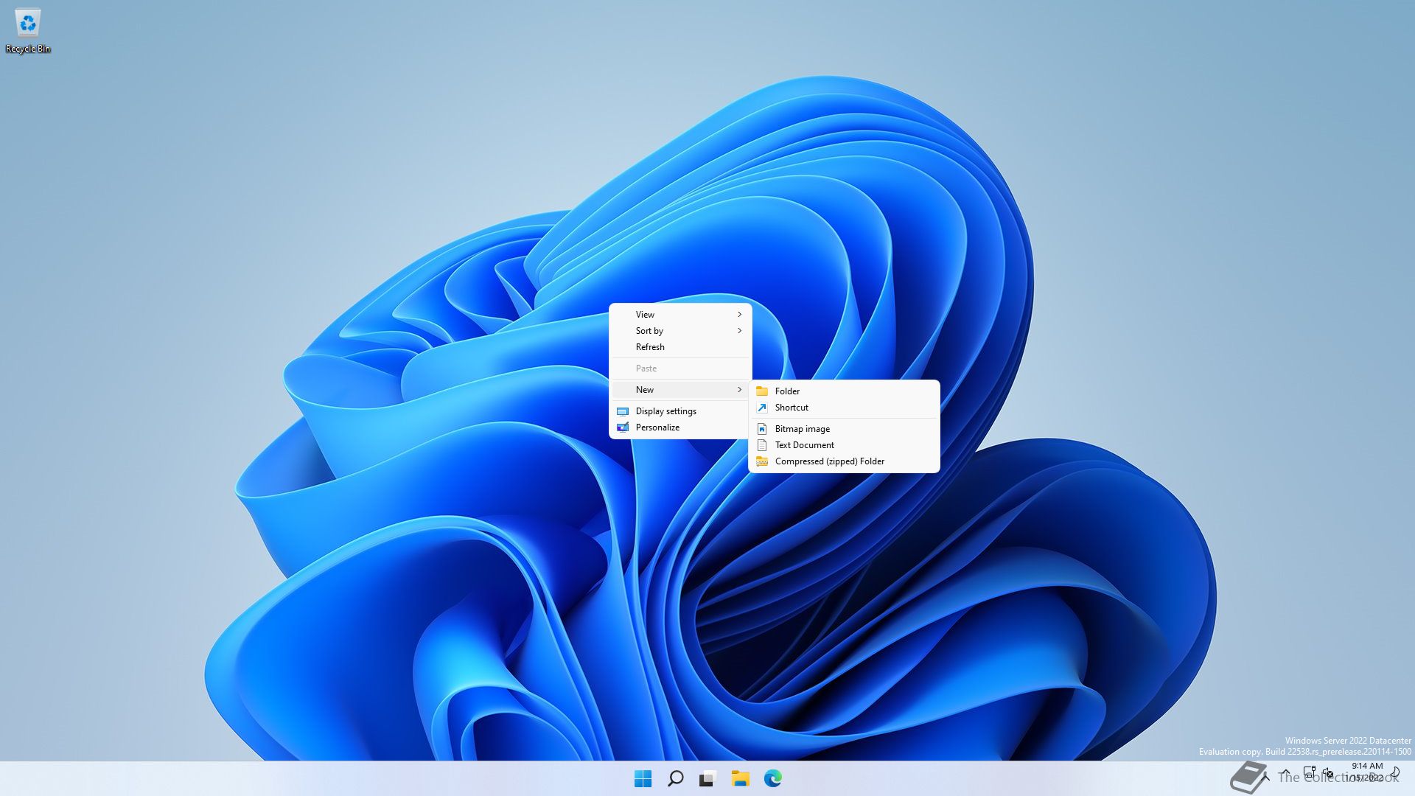Click the View submenu chevron arrow
Viewport: 1415px width, 796px height.
739,315
